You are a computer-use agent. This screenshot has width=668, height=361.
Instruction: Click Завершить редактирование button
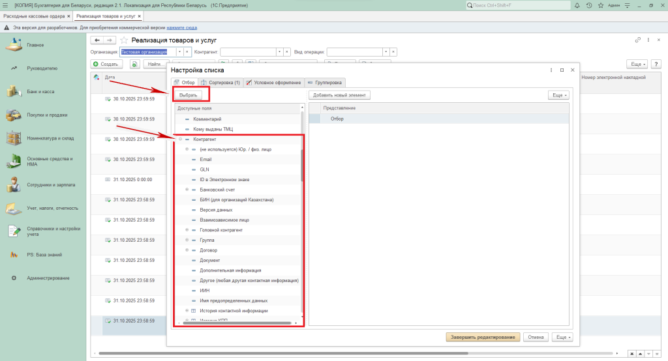point(483,338)
